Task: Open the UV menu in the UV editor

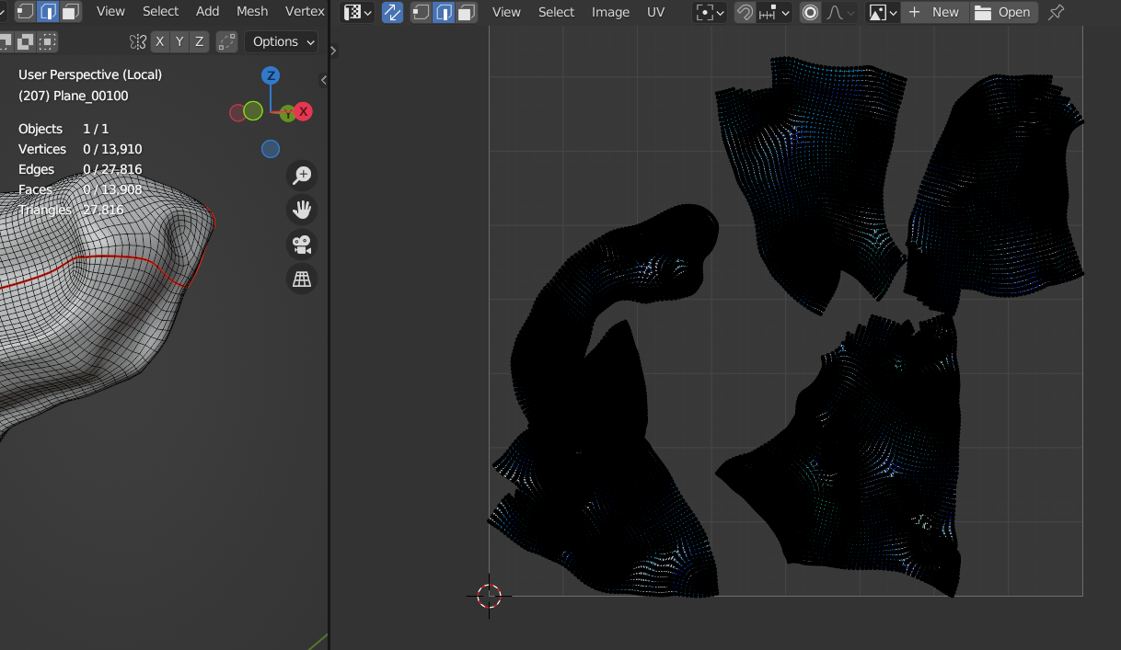Action: tap(655, 12)
